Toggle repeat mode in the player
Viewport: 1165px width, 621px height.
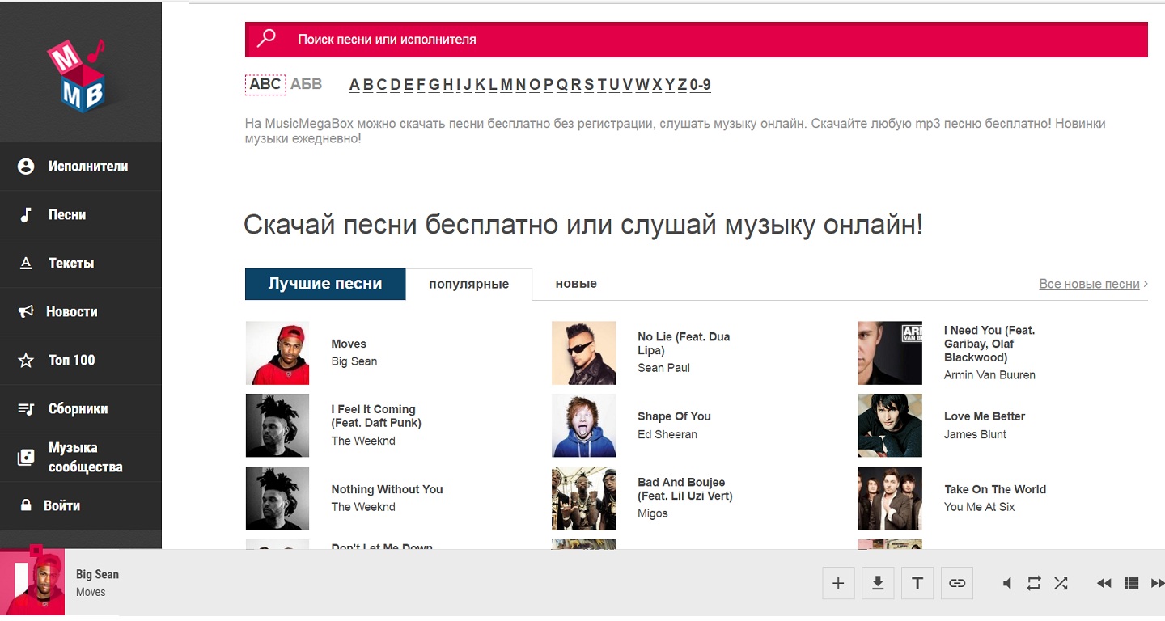click(1034, 583)
